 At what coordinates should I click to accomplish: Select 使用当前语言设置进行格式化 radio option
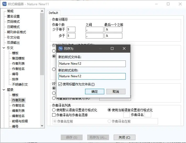coord(109,110)
